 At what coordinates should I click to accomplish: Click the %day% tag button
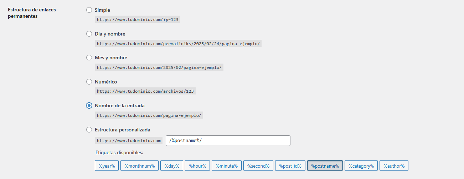click(172, 166)
